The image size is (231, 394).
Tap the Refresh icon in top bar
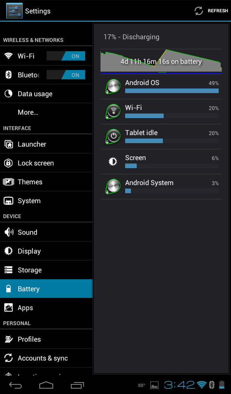[x=199, y=11]
